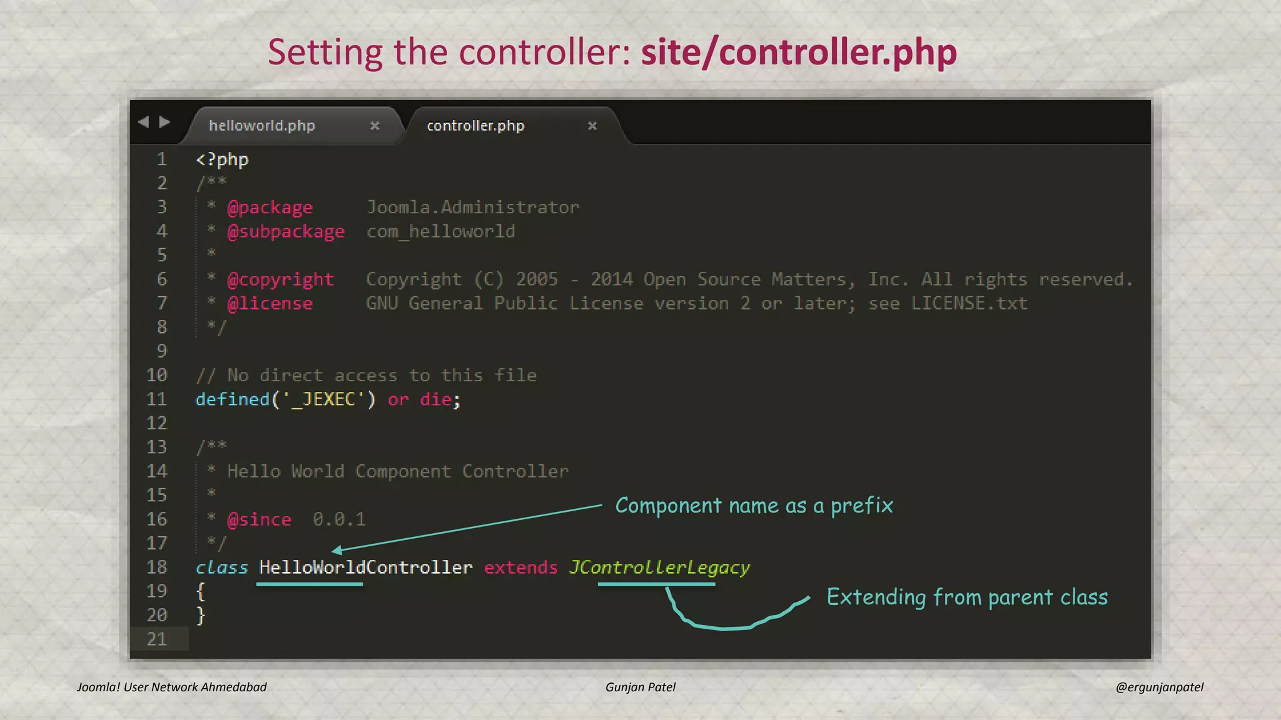Click the 'defined' function call
Image resolution: width=1281 pixels, height=720 pixels.
point(232,399)
